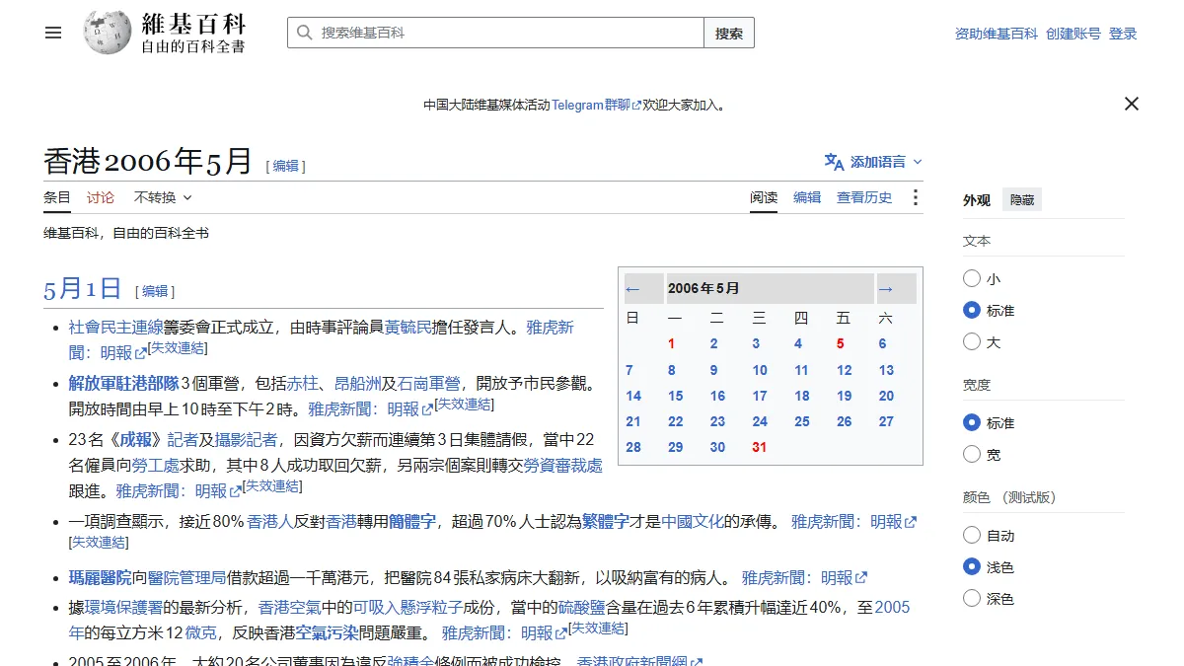Image resolution: width=1184 pixels, height=666 pixels.
Task: Switch to the 讨论 talk tab
Action: 101,197
